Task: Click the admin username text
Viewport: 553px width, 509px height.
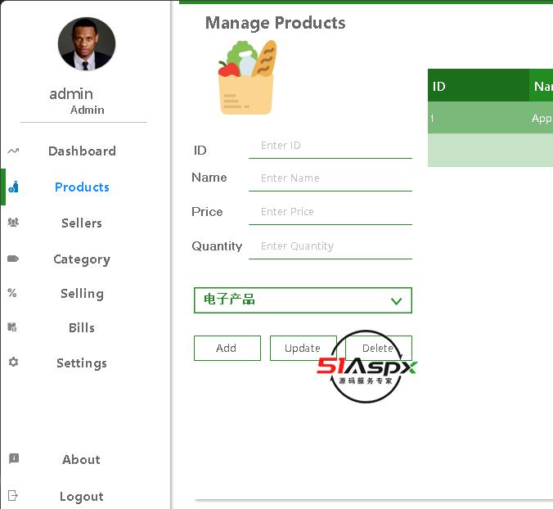Action: point(71,94)
